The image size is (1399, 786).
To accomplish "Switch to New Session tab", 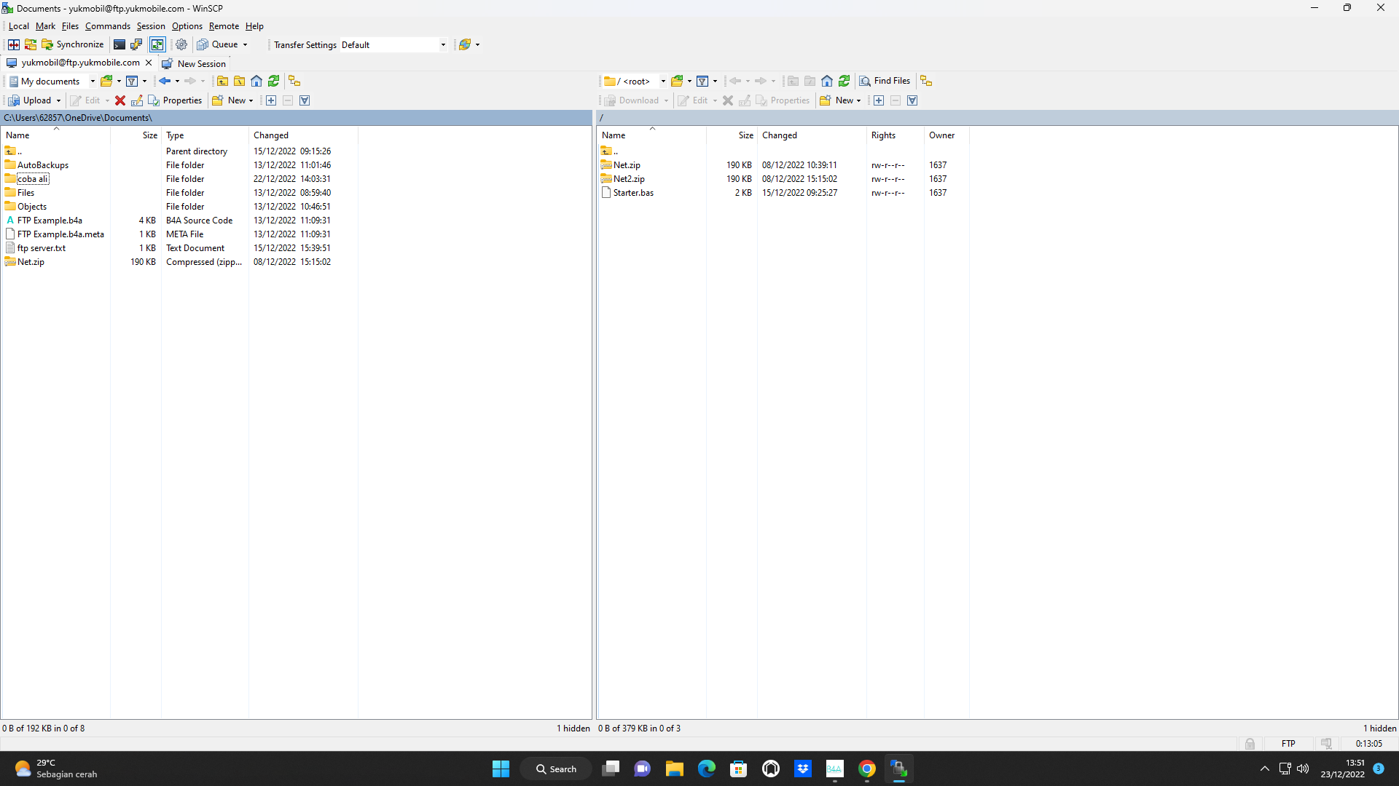I will [195, 63].
